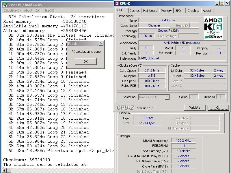Click the FSB:DRAM ratio value 1:1
The image size is (231, 173).
(x=183, y=146)
